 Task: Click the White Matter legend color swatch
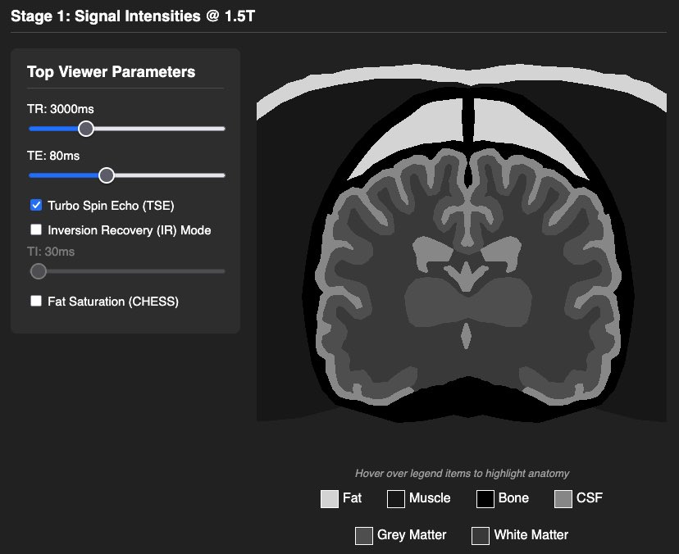[481, 536]
